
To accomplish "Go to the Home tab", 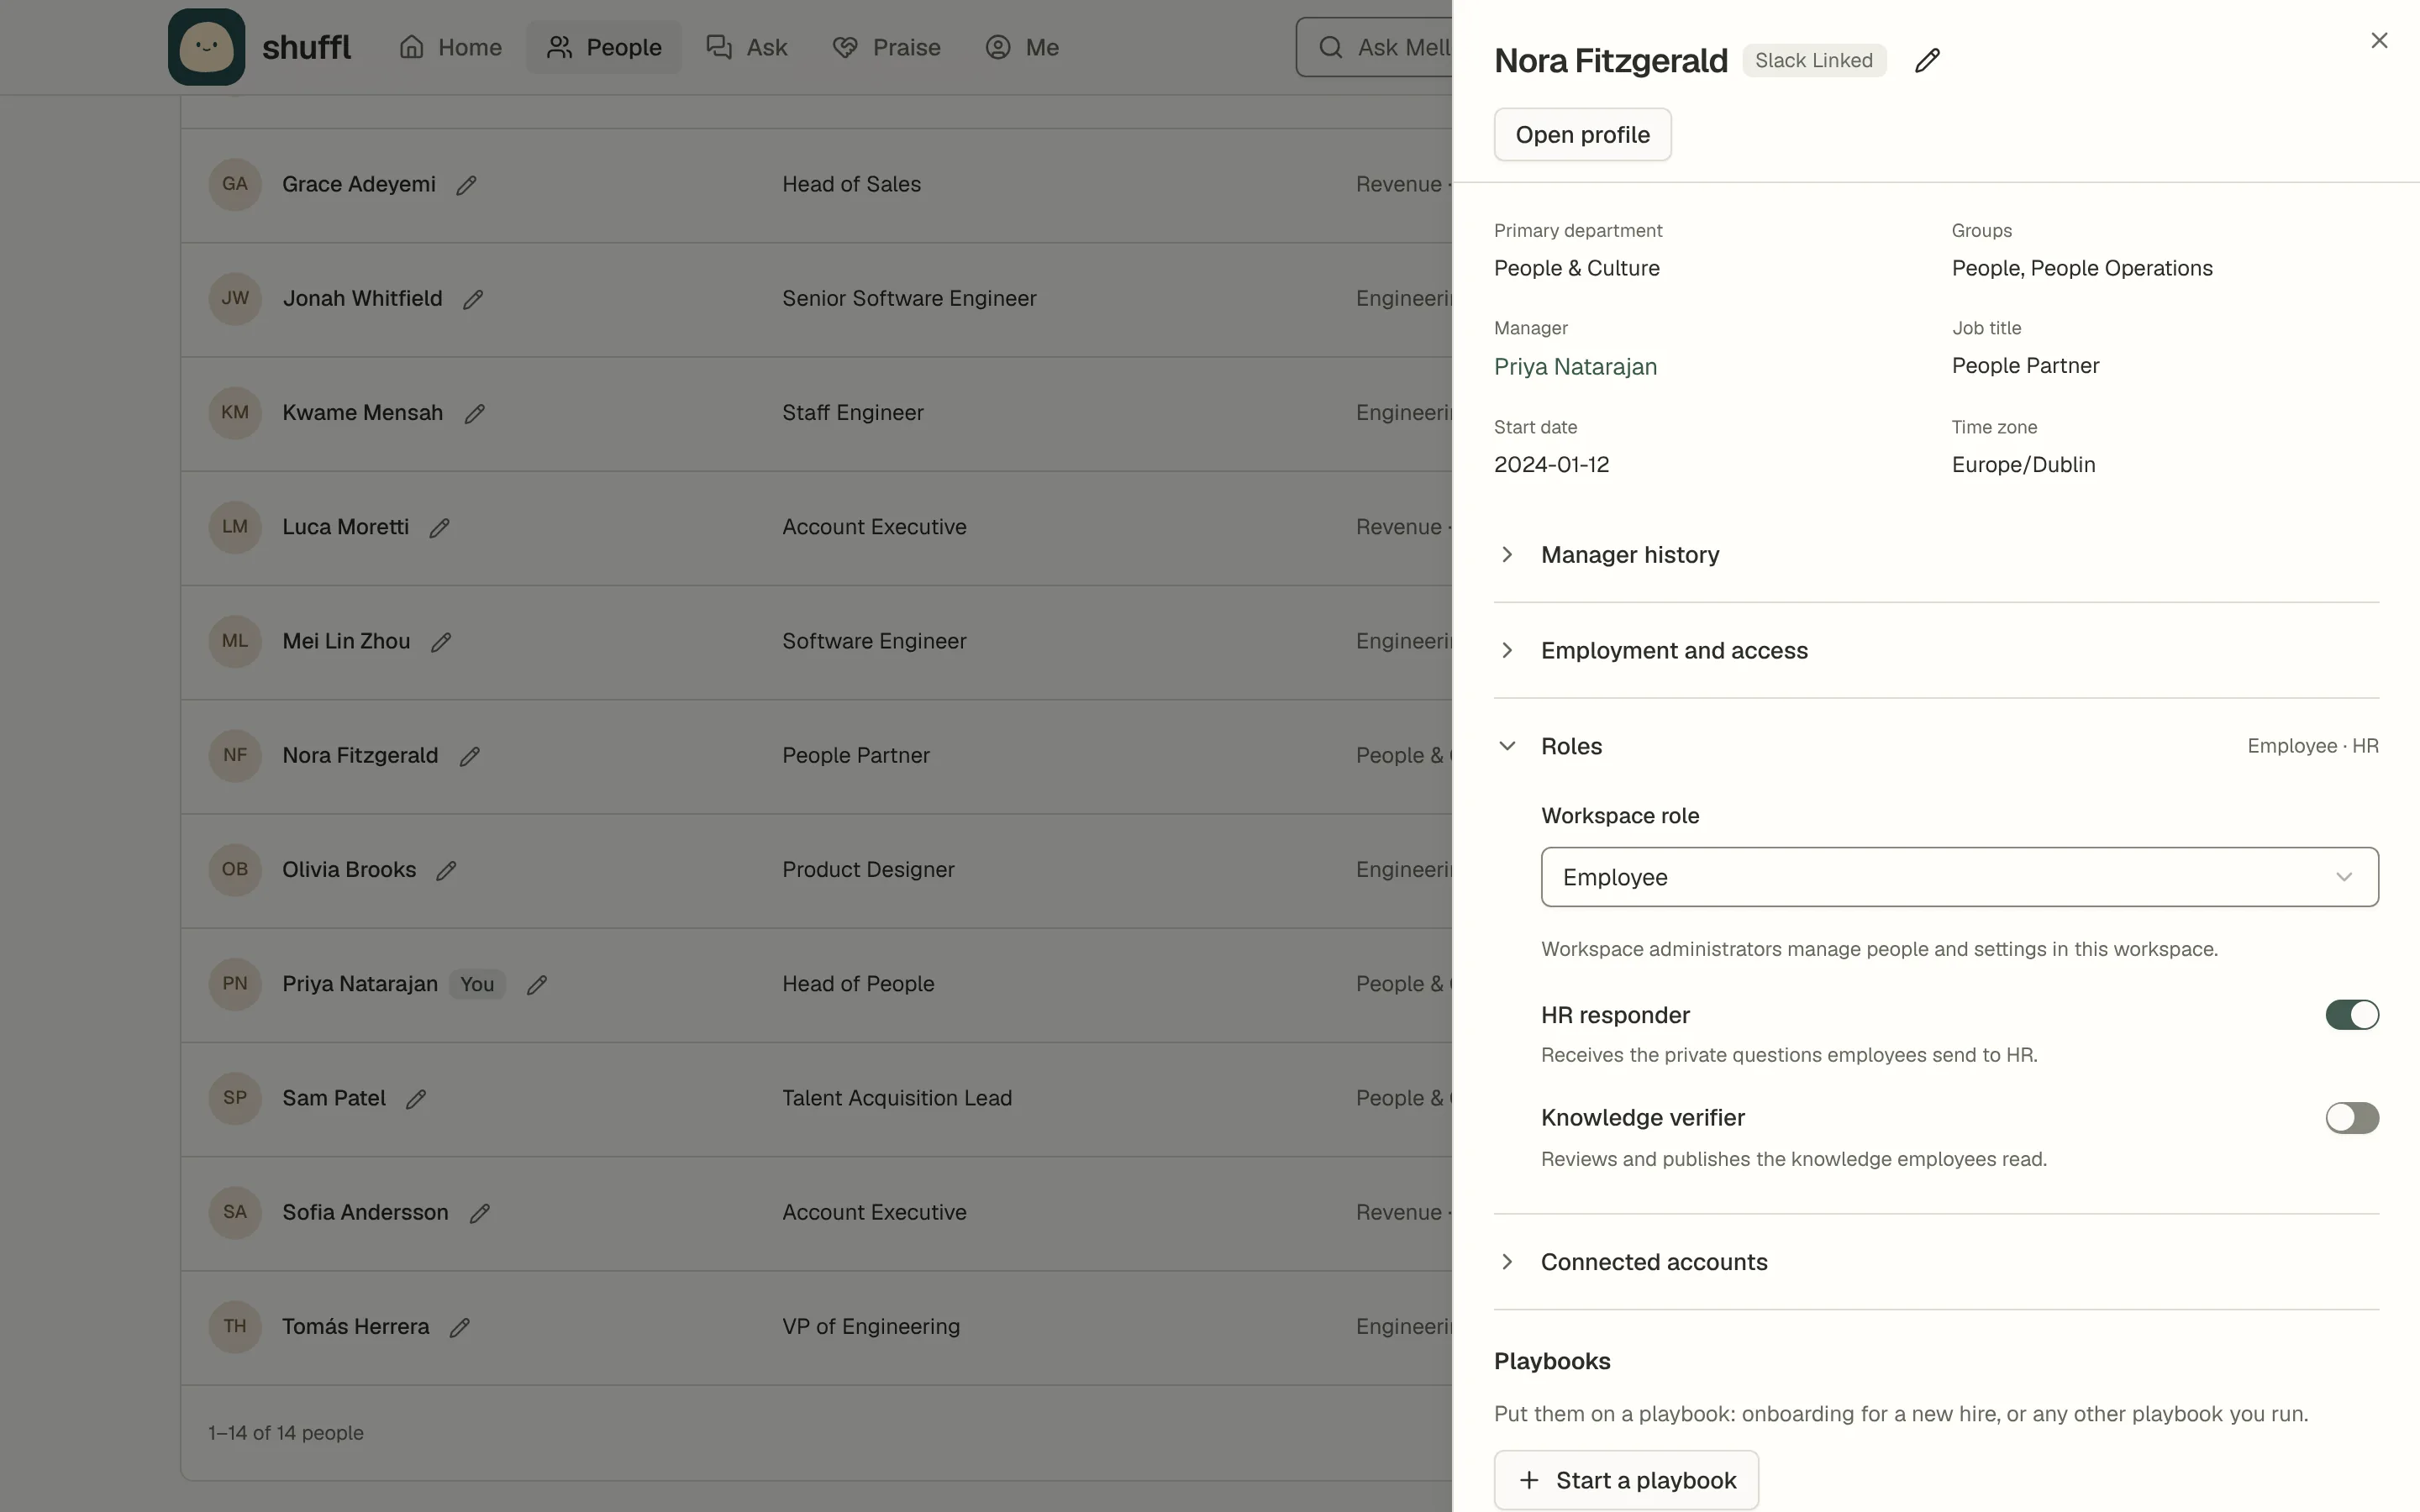I will 450,47.
